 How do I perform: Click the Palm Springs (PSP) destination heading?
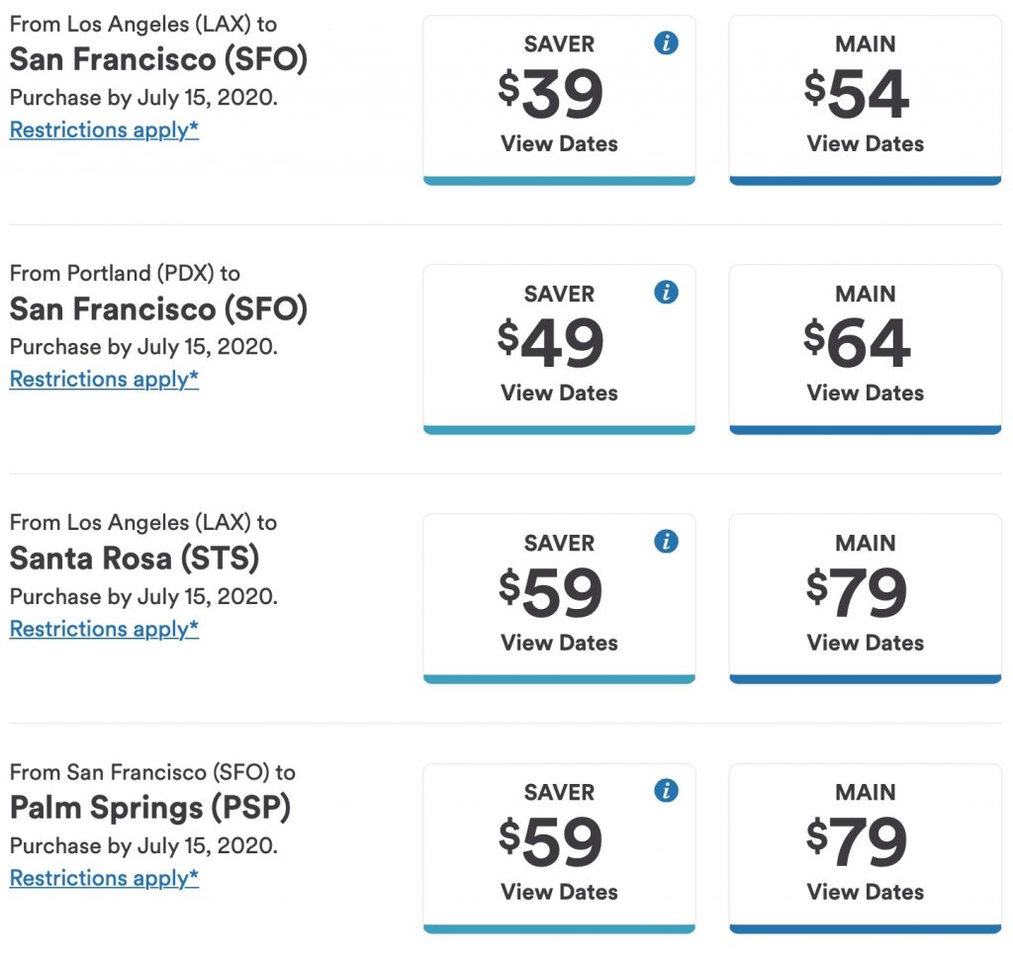(x=150, y=808)
